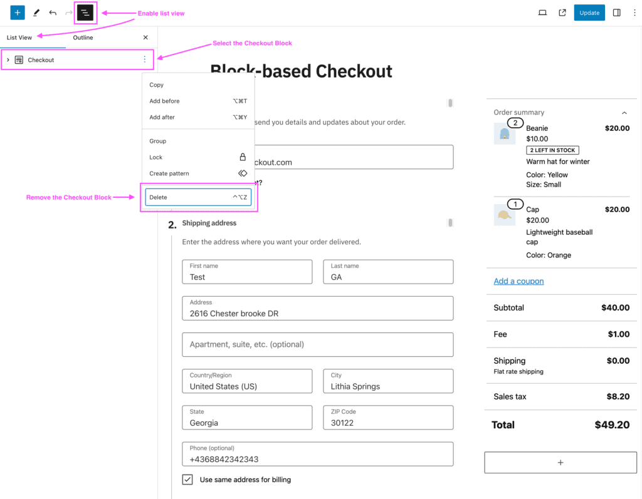Screen dimensions: 642x499
Task: Open the Add a coupon link
Action: click(518, 281)
